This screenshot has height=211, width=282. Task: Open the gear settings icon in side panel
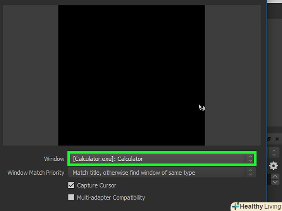point(273,166)
